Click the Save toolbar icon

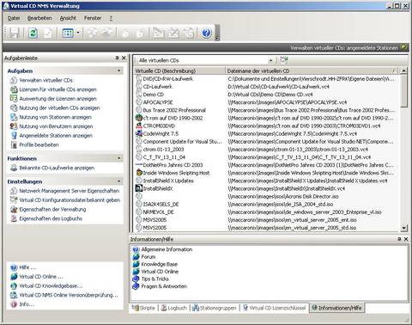coord(15,33)
